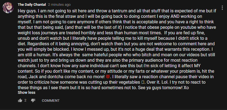
Task: Open The Daily Chantal profile avatar
Action: pos(8,8)
